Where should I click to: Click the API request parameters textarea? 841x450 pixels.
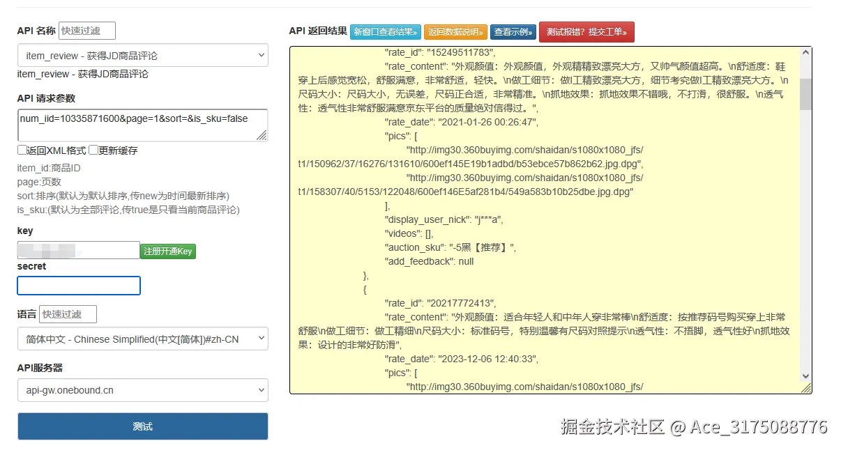(x=143, y=125)
